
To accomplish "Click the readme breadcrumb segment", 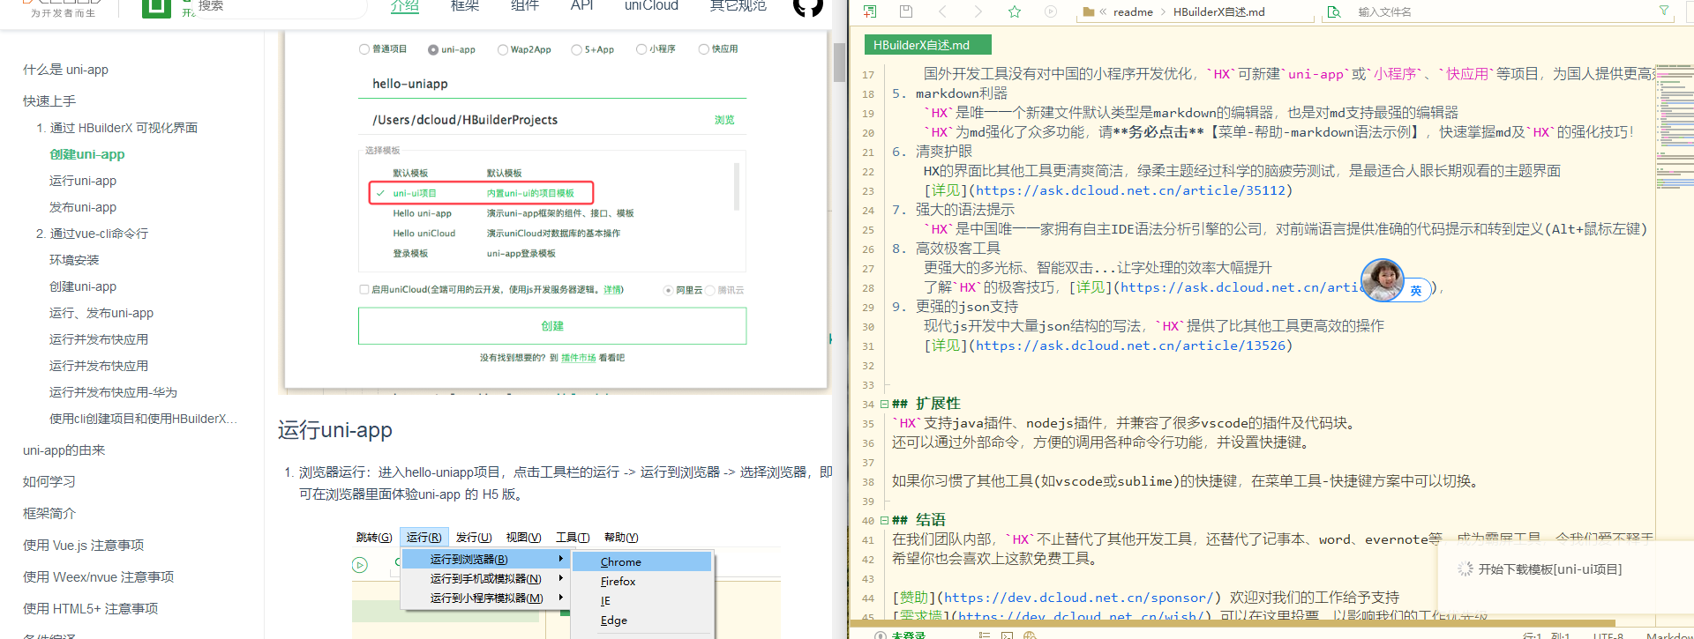I will 1133,11.
